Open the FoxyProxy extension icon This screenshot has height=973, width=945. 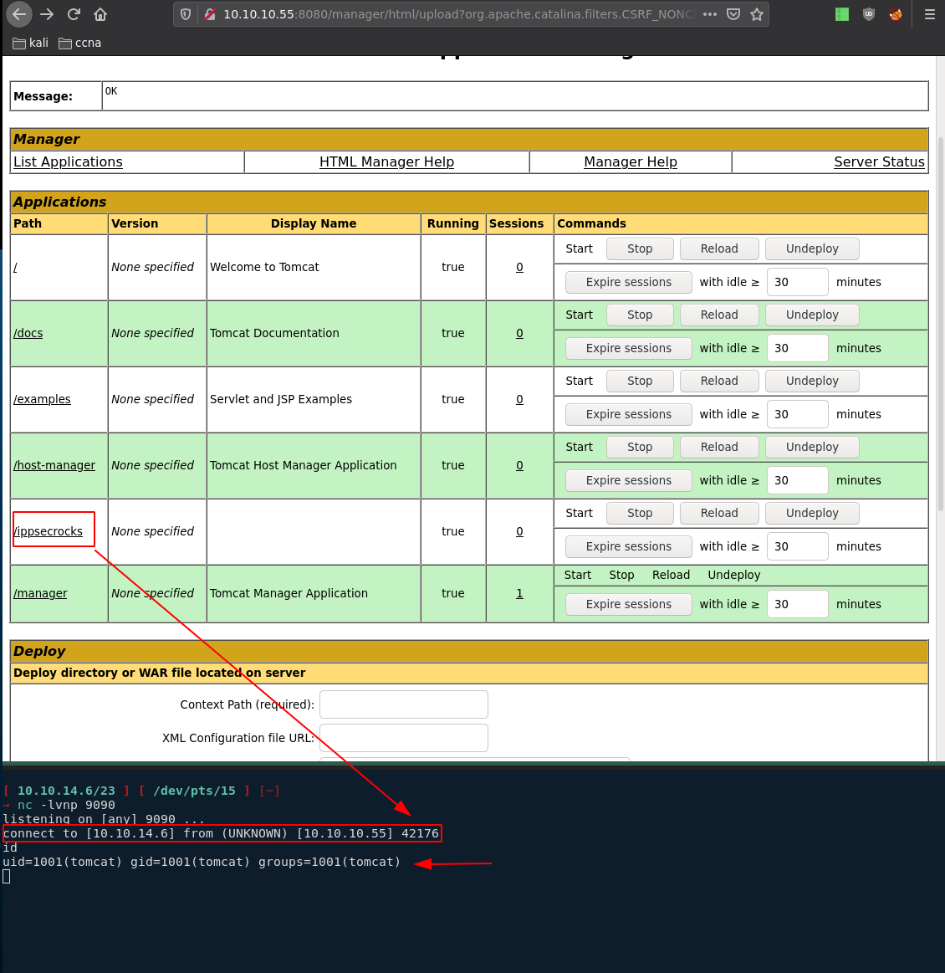[896, 14]
